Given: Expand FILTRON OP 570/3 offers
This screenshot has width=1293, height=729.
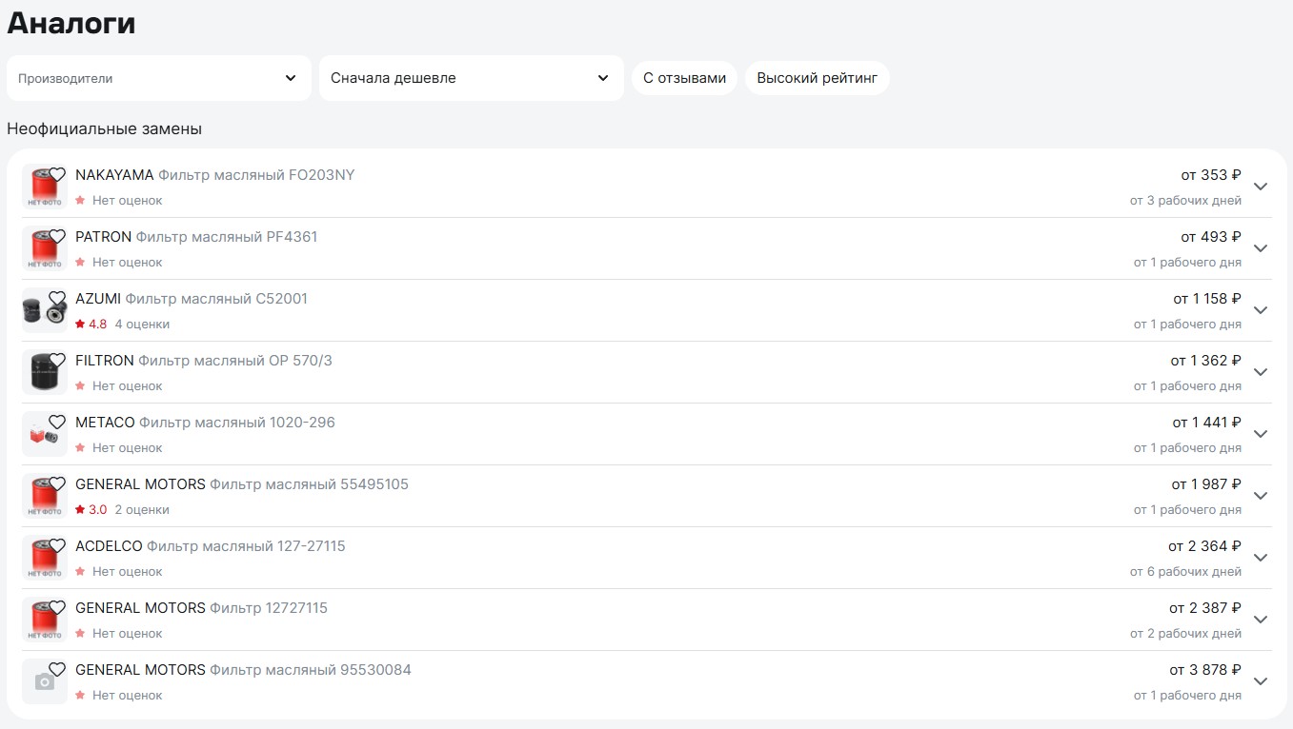Looking at the screenshot, I should pos(1261,372).
